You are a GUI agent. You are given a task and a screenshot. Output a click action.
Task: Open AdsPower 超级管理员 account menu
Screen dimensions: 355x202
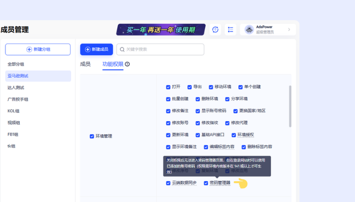(268, 30)
